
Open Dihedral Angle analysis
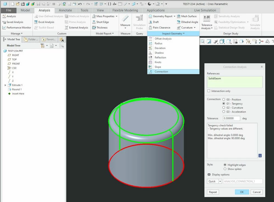(188, 22)
